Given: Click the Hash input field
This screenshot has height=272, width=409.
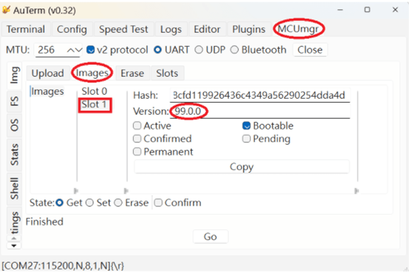Looking at the screenshot, I should [259, 95].
